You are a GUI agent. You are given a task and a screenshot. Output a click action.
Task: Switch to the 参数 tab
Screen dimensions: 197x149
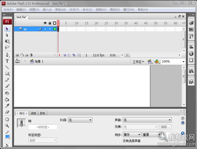pos(42,113)
